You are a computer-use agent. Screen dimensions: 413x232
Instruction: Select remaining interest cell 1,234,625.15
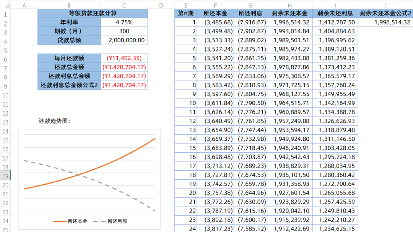tap(335, 229)
